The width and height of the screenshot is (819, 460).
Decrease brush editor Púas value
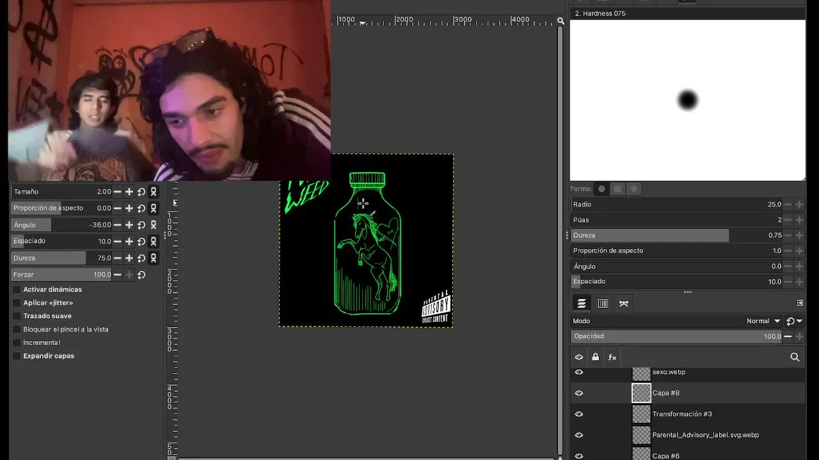788,220
